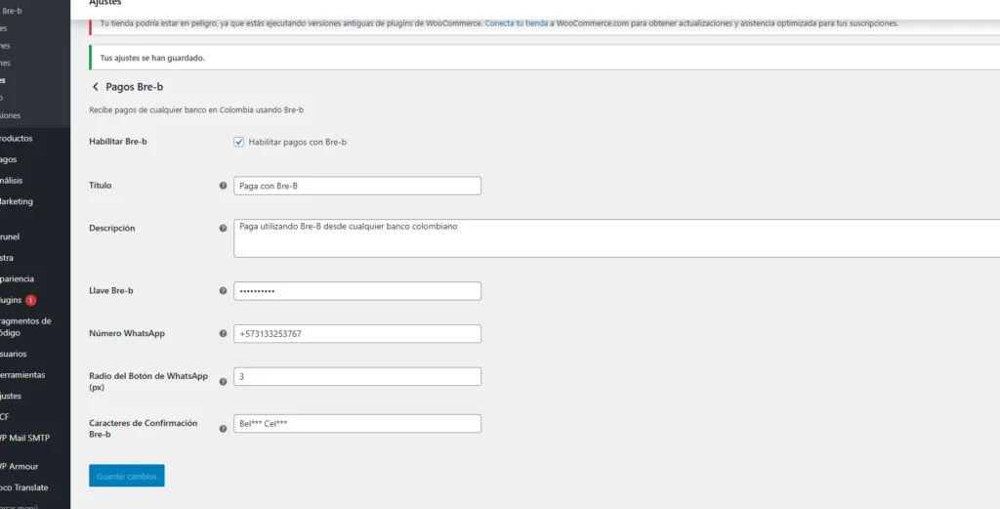
Task: Toggle Habilitar pagos con Bre-b checkbox
Action: [239, 143]
